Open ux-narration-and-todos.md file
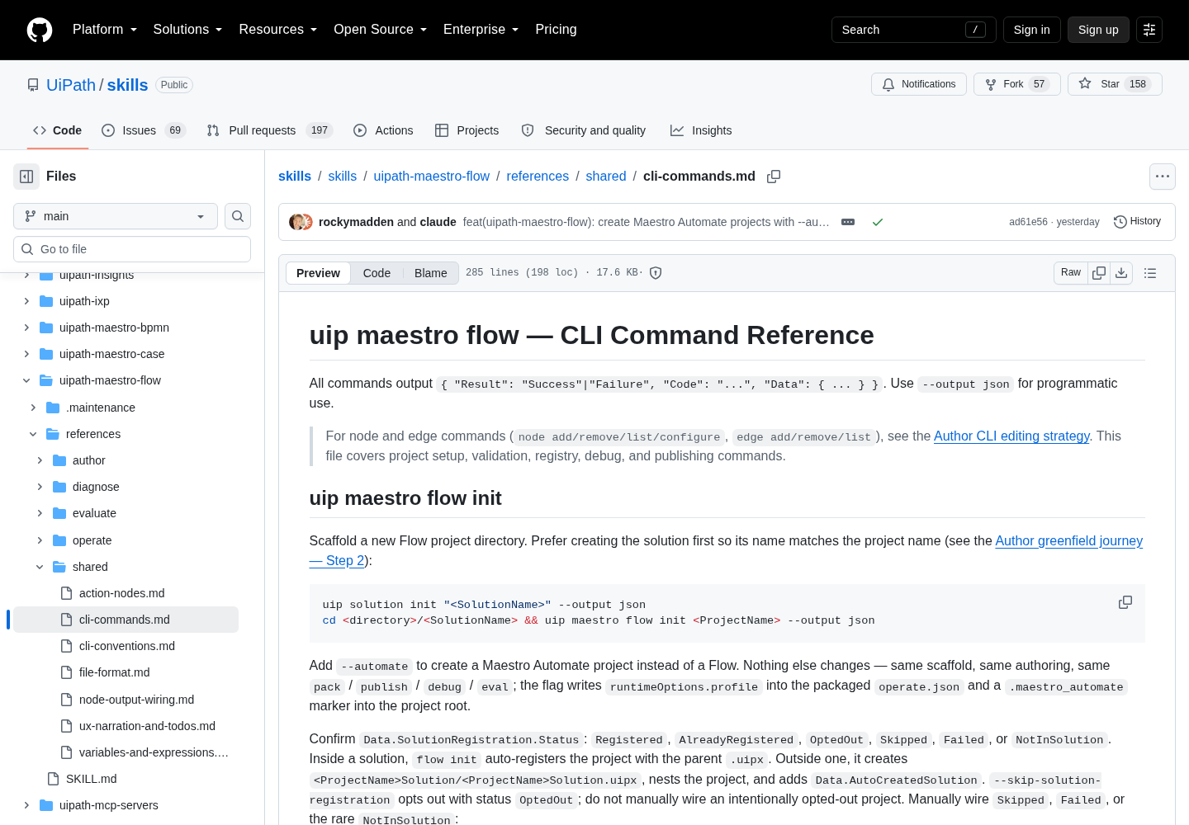 147,726
